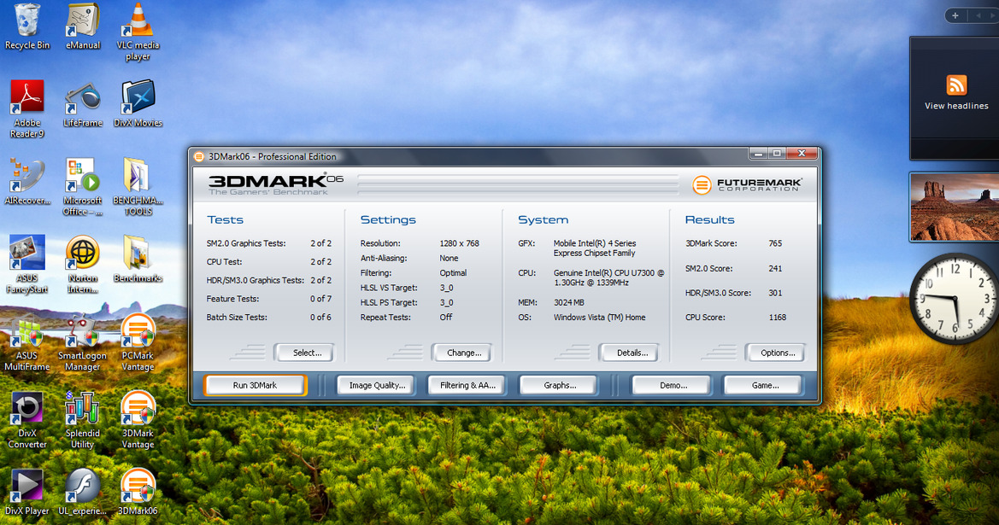Click the RSS feed icon in sidebar gadget

(956, 85)
